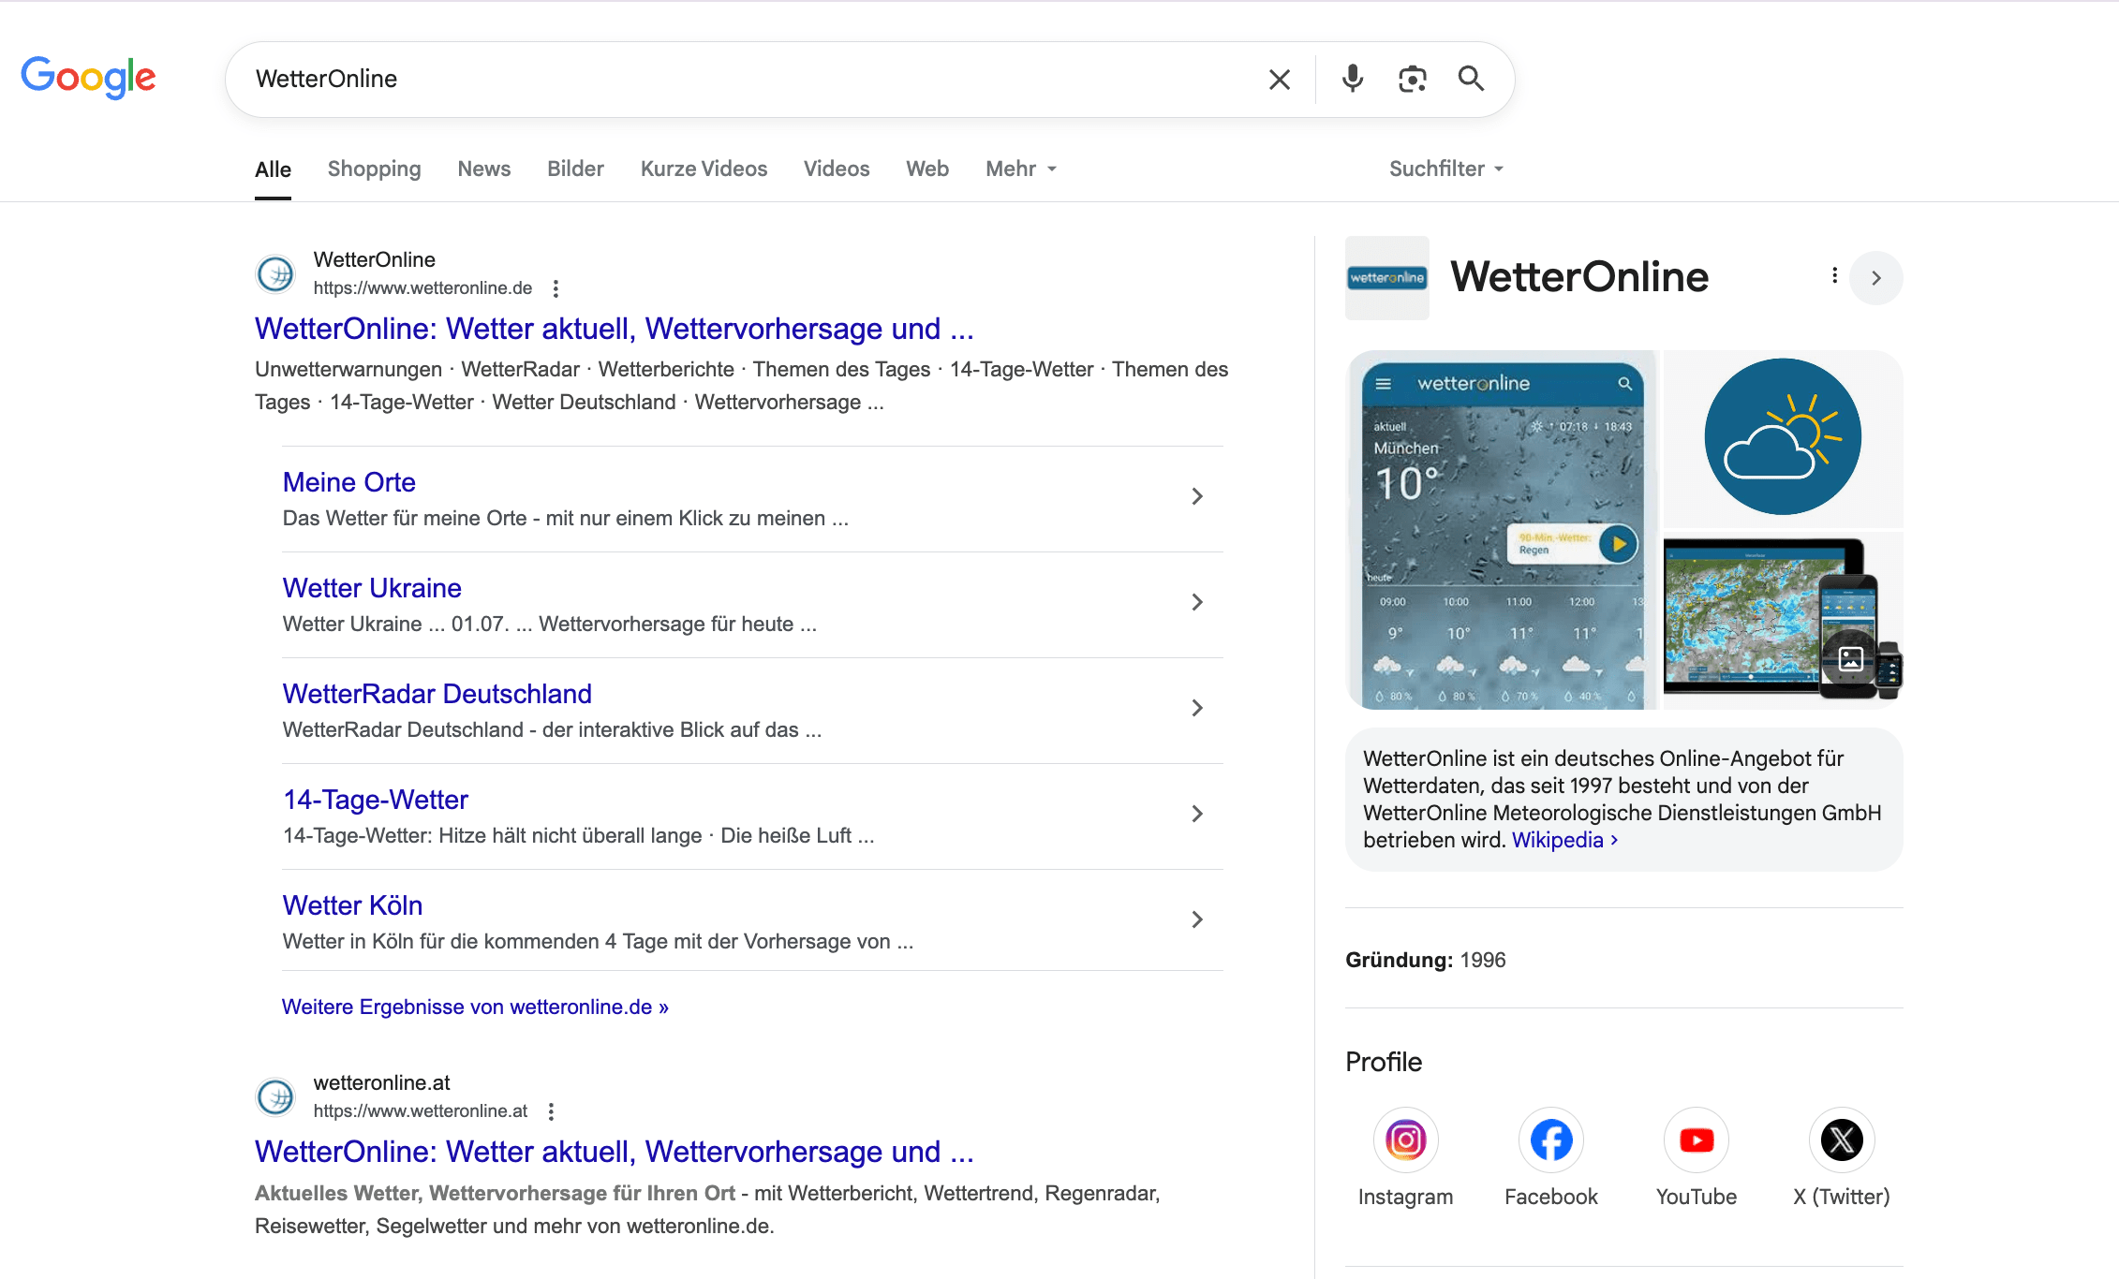
Task: Click the site name wetteronline.at above its URL
Action: click(382, 1082)
